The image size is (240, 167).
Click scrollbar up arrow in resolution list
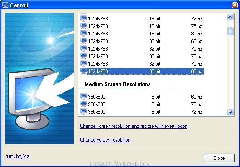click(x=230, y=17)
